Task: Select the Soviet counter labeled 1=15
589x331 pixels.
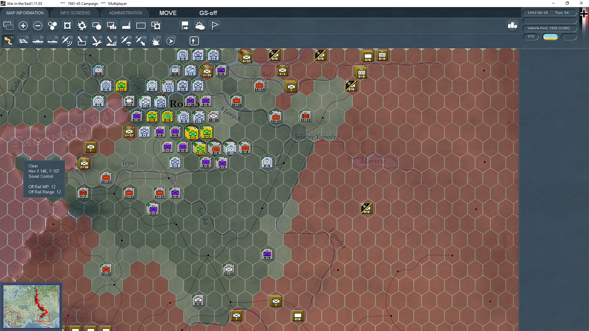Action: point(207,72)
